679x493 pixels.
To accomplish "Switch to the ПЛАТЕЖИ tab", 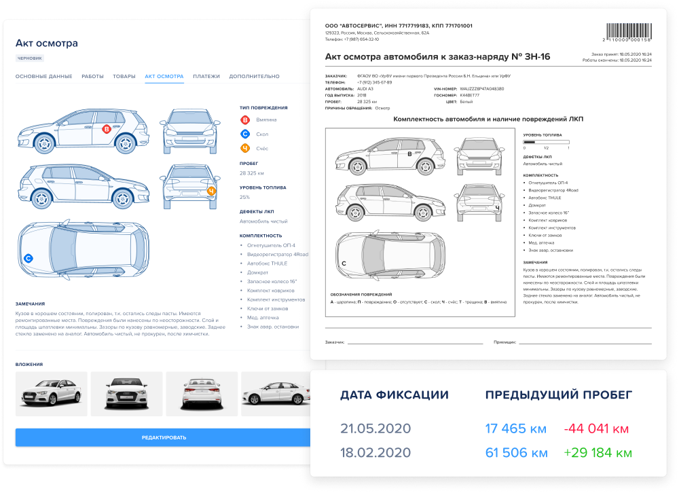I will (x=207, y=76).
